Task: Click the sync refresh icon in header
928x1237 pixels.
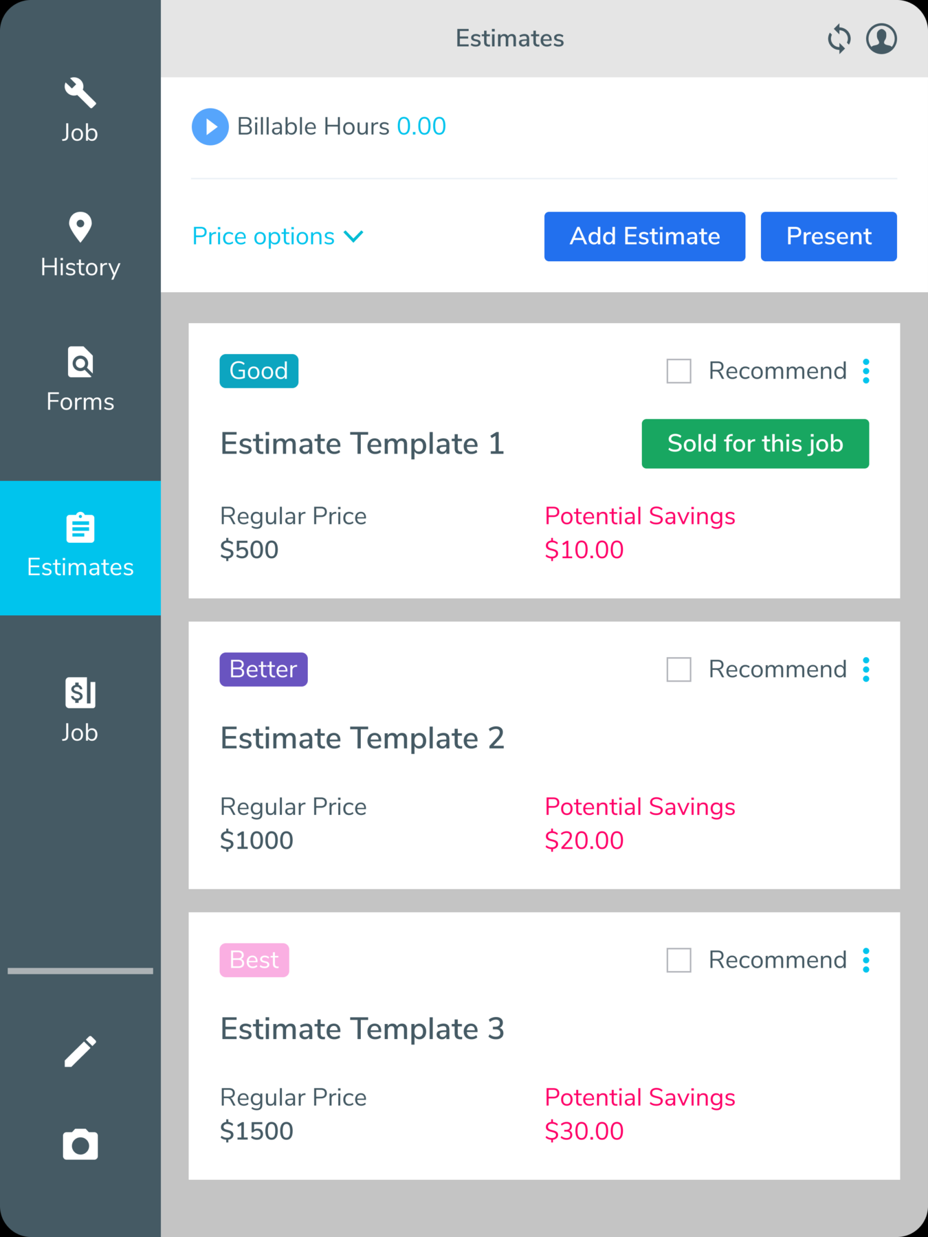Action: click(x=839, y=38)
